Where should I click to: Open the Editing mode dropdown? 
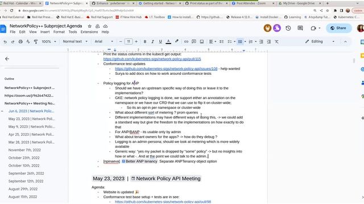point(320,41)
